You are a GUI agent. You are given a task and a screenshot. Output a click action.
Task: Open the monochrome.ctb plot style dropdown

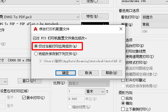[145, 1]
